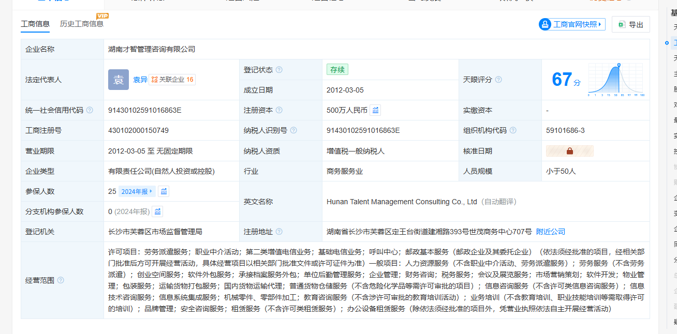Screen dimensions: 677x334
Task: Click help icon beside 组织机构代码
Action: tap(513, 130)
